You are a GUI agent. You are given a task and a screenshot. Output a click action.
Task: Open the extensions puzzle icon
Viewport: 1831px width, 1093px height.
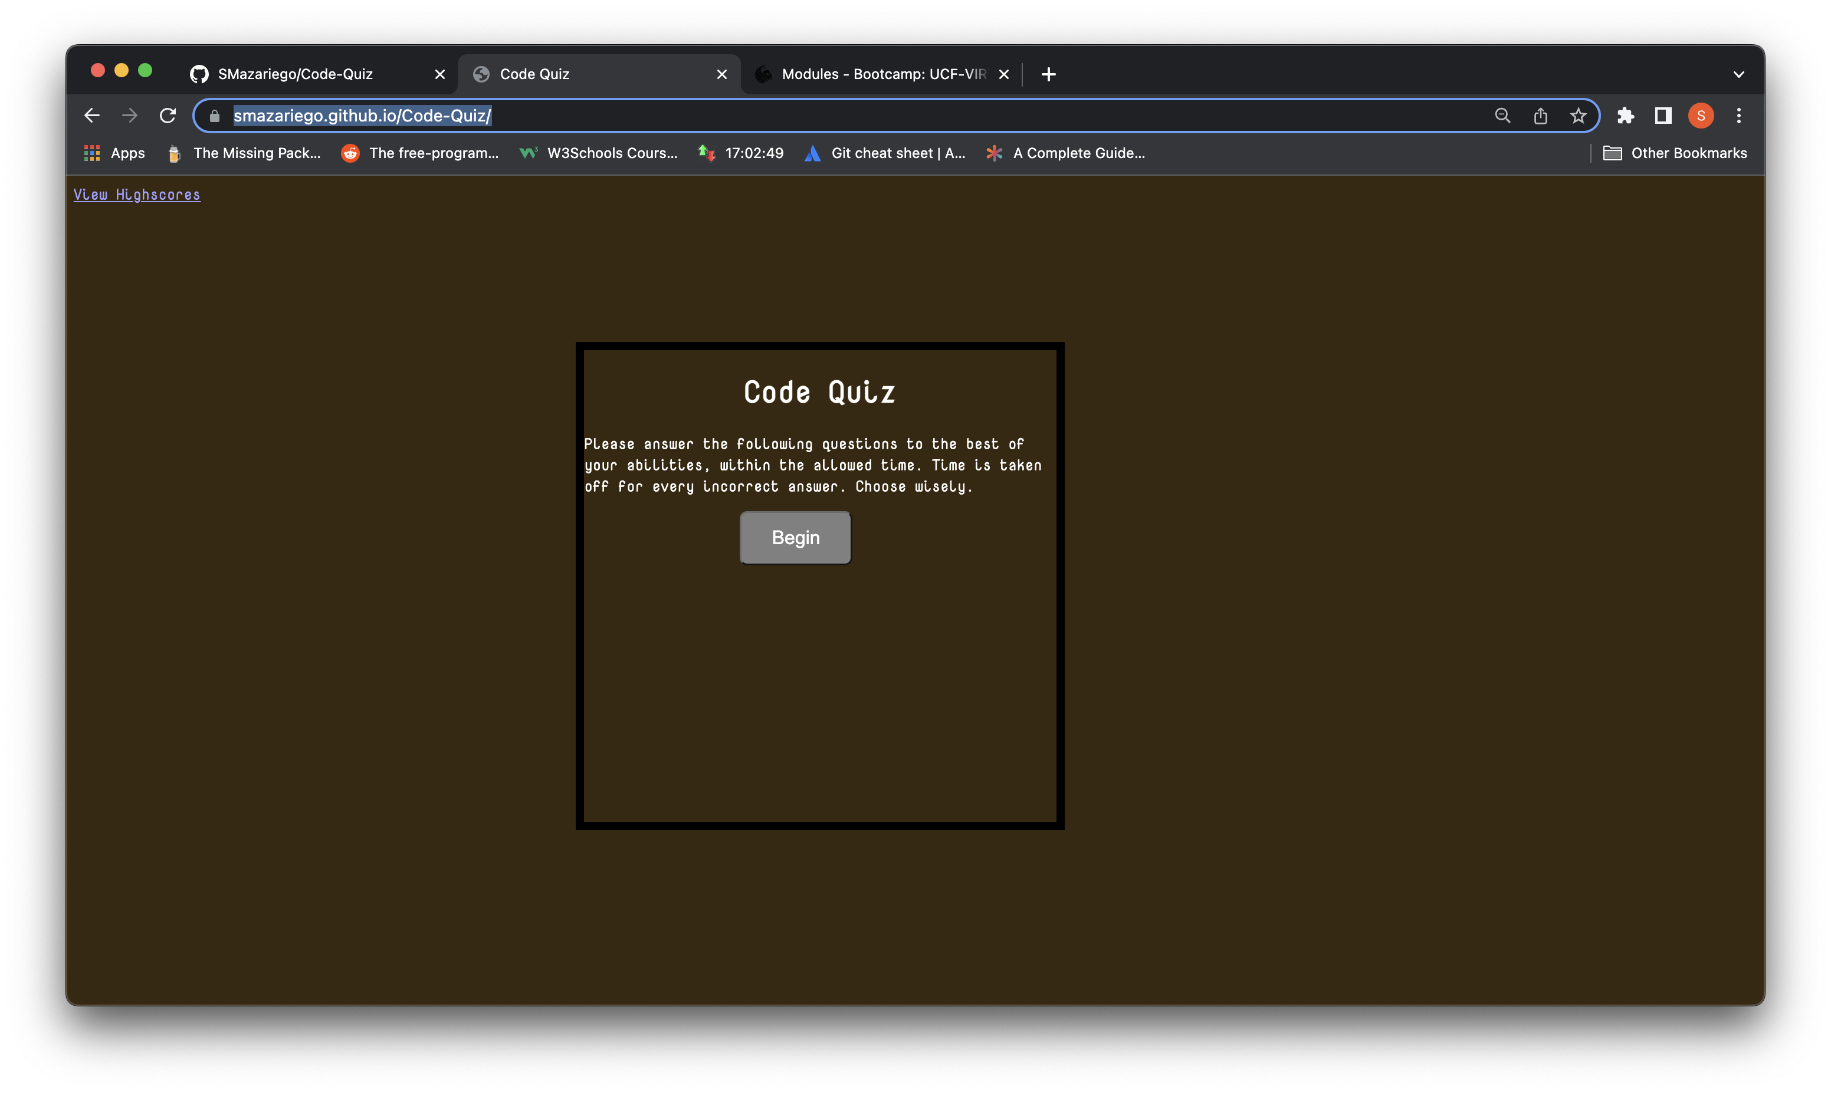pos(1626,116)
